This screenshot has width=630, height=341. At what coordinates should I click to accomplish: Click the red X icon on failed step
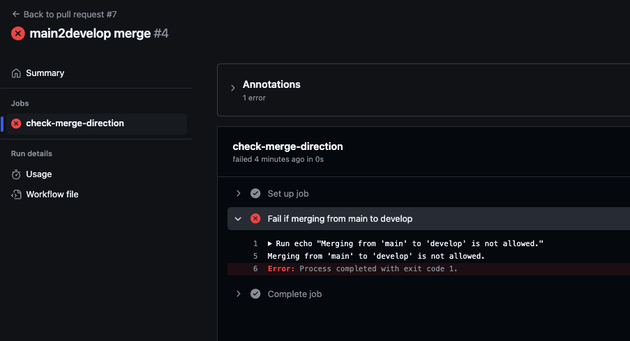[255, 218]
